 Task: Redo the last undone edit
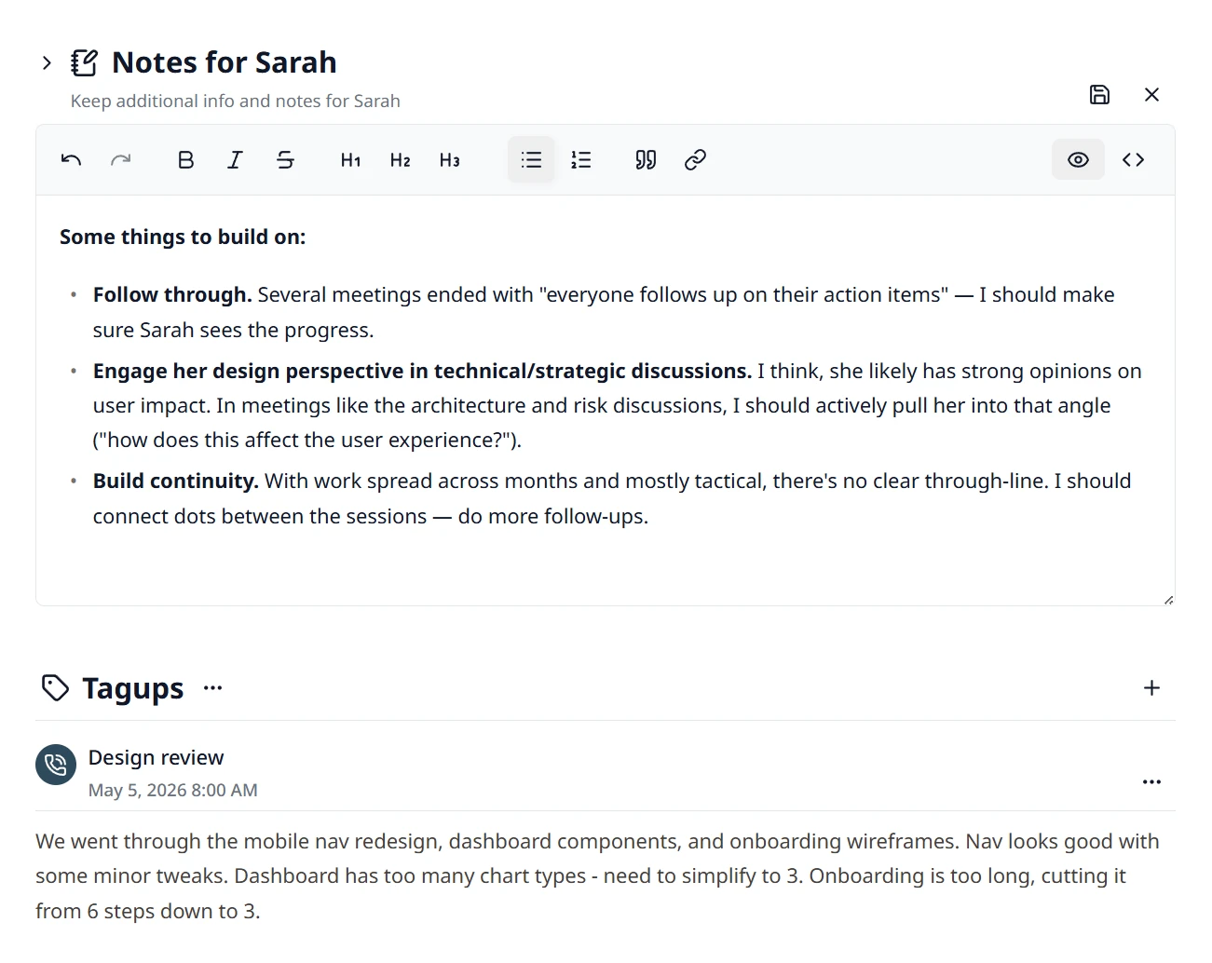(120, 160)
